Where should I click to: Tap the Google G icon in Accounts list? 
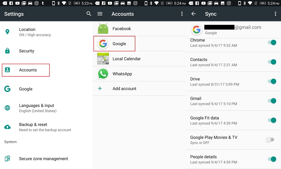(x=103, y=44)
